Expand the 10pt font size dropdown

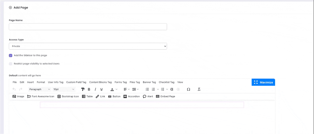(64, 89)
